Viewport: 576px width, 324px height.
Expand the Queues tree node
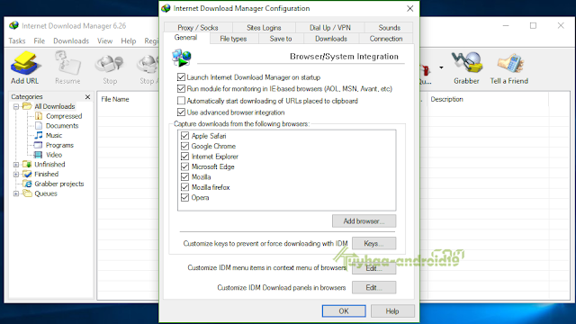[16, 193]
